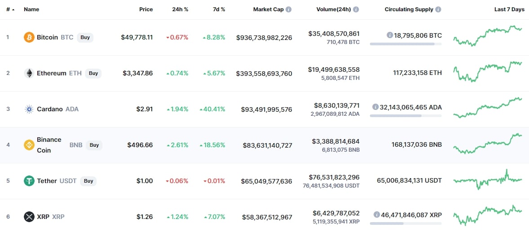Click Binance Coin 7d change 18.56%

pos(212,145)
